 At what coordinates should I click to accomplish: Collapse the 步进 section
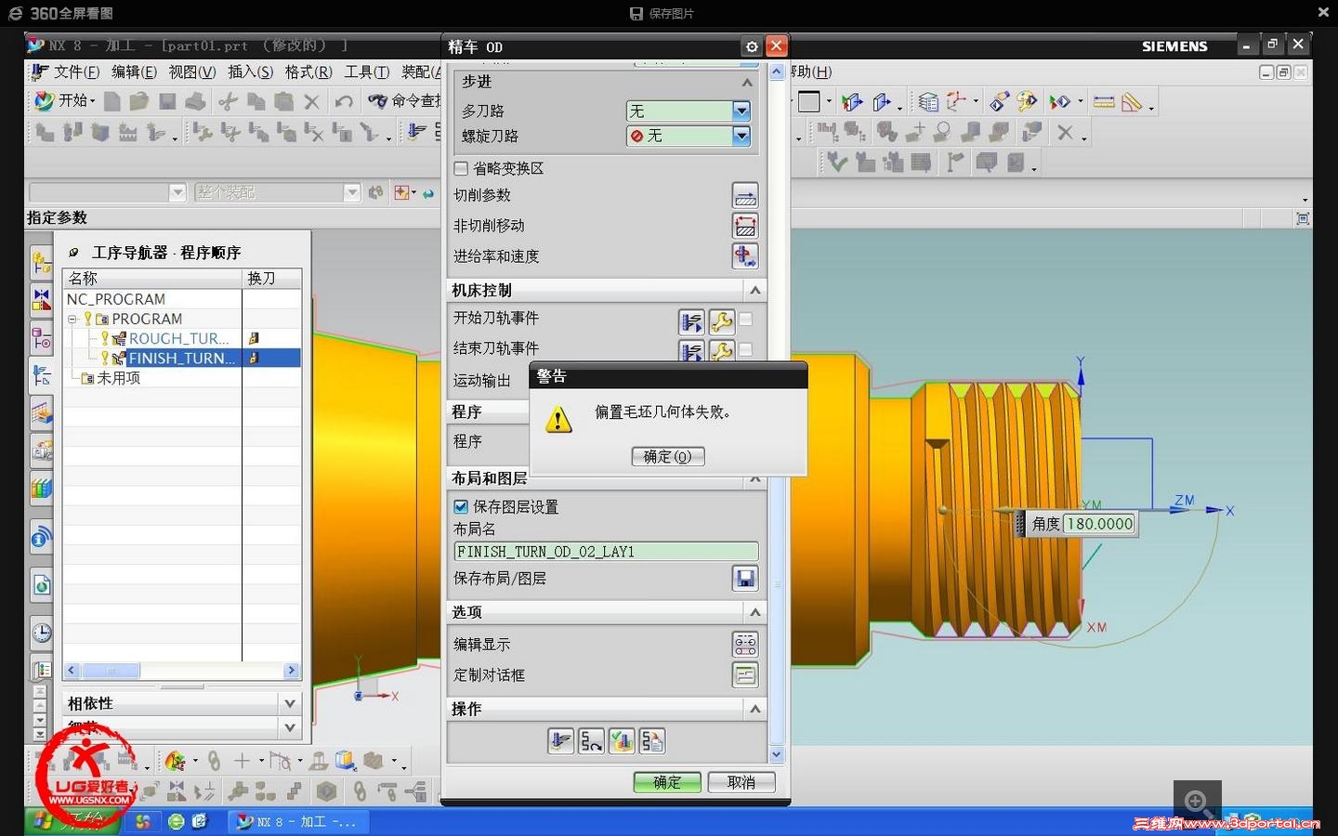(747, 83)
